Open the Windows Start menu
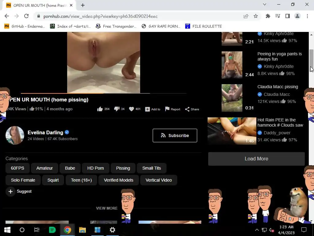 (x=7, y=230)
